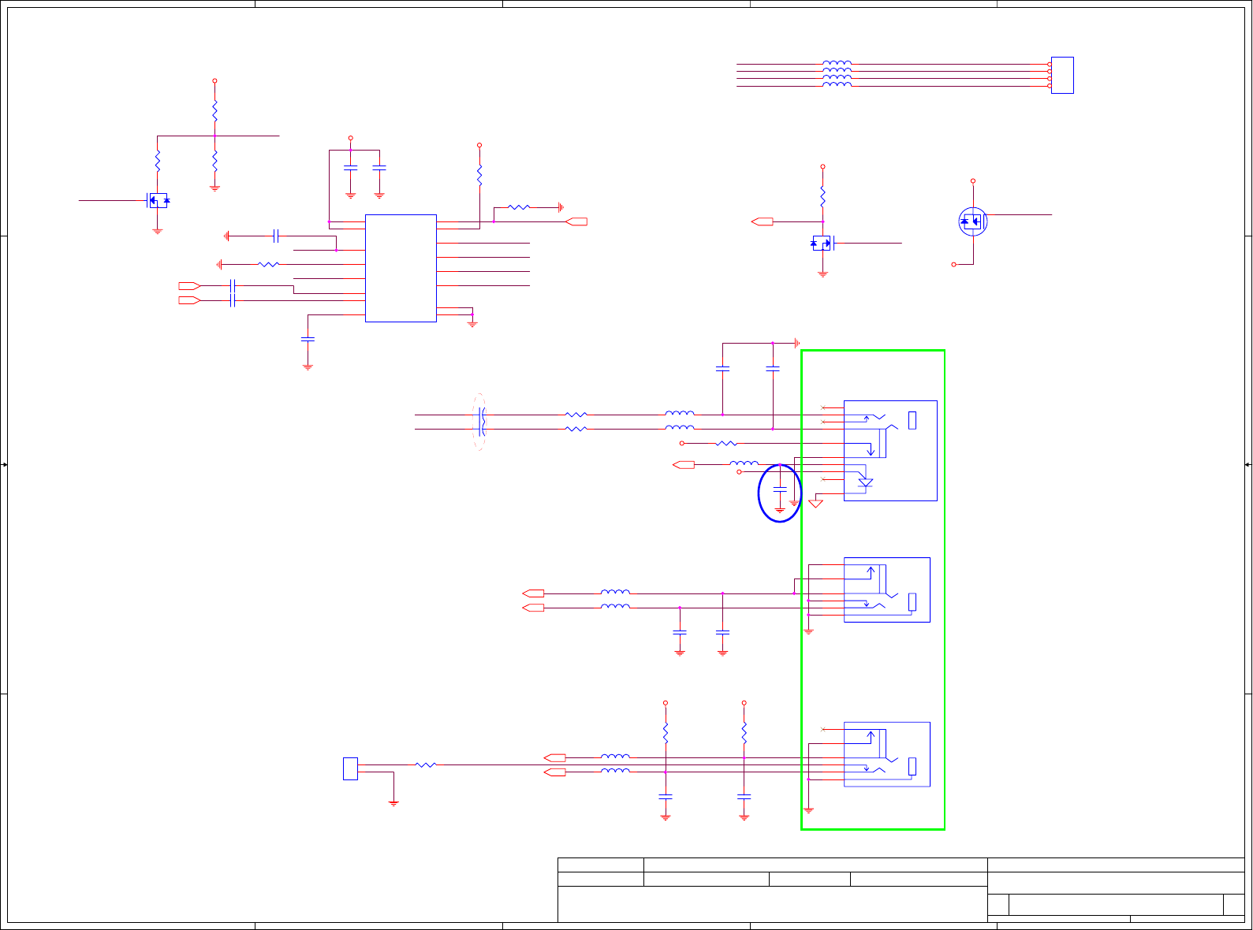Image resolution: width=1253 pixels, height=930 pixels.
Task: Select the bottom audio jack symbol
Action: 887,754
